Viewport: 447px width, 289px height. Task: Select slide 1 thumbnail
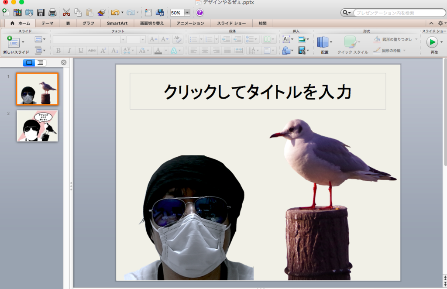(37, 89)
